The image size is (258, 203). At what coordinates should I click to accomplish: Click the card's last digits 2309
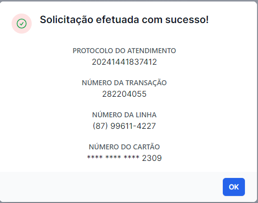point(152,158)
